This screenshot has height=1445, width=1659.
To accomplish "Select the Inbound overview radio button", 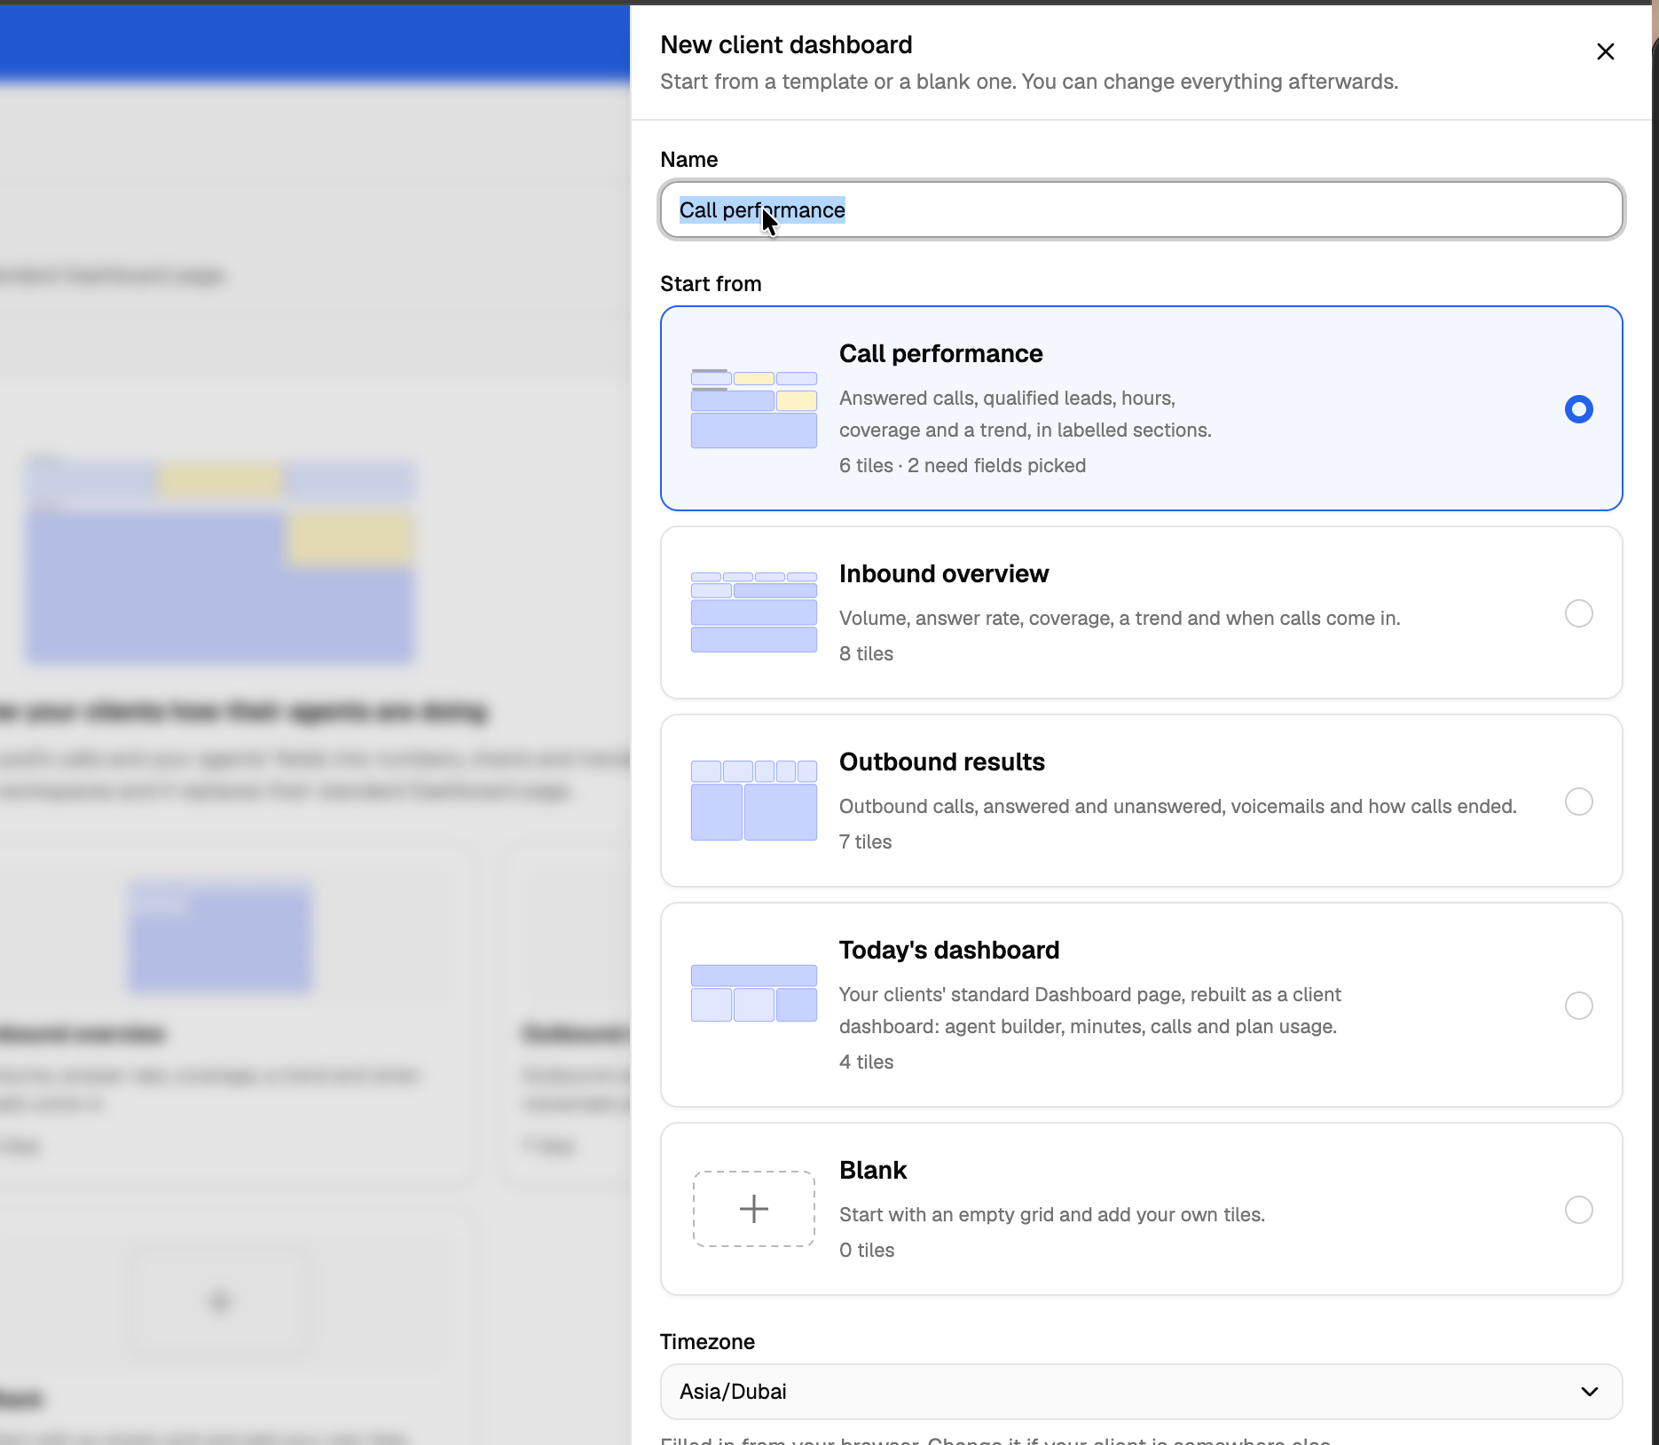I will tap(1578, 613).
